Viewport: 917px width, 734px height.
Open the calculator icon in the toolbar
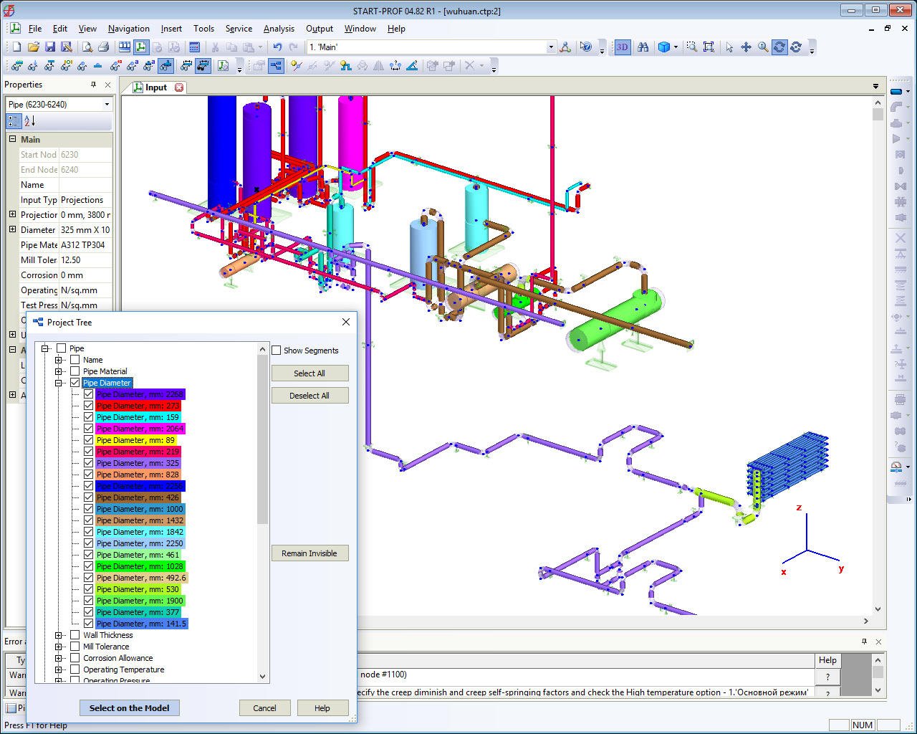pyautogui.click(x=194, y=47)
